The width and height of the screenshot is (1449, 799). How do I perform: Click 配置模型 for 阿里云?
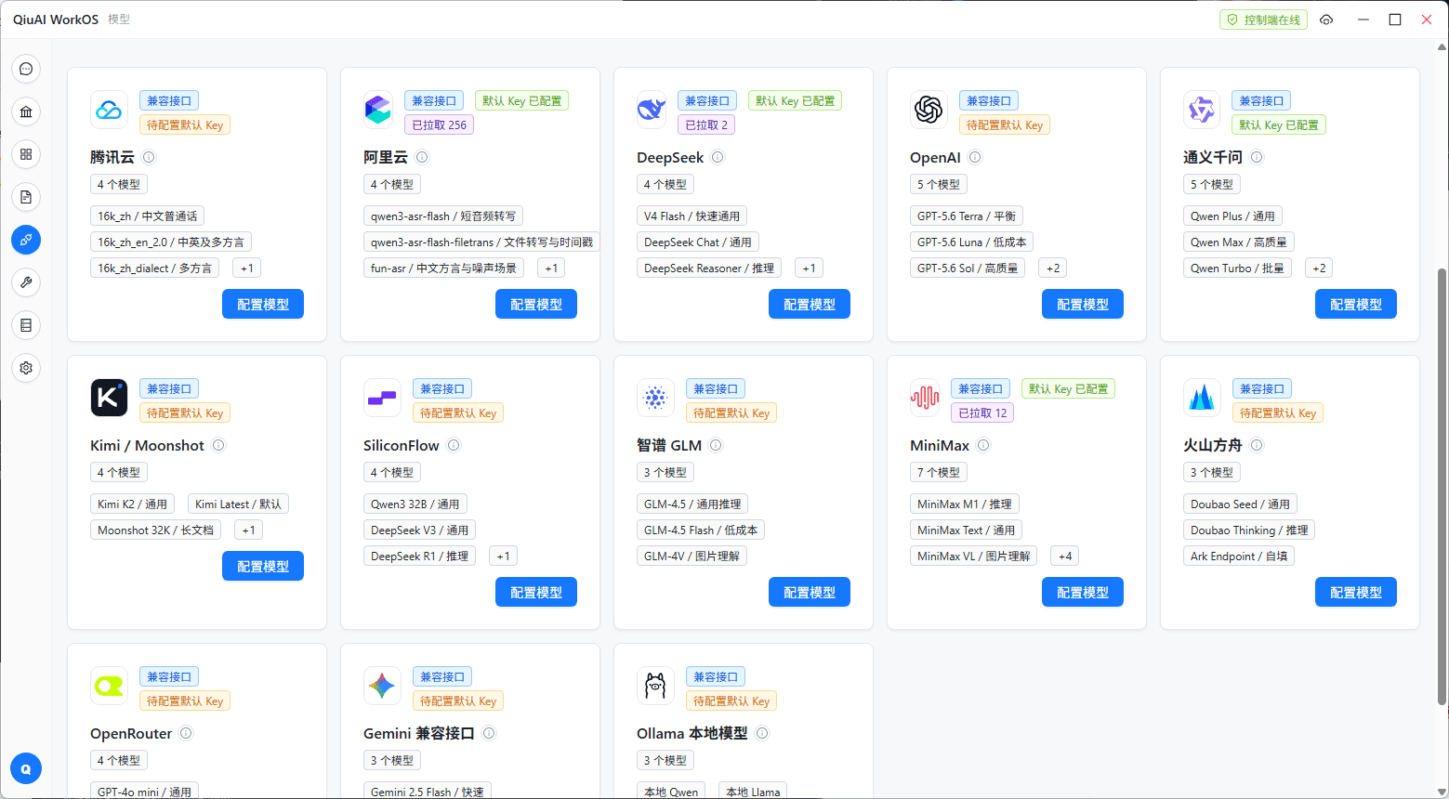coord(536,304)
